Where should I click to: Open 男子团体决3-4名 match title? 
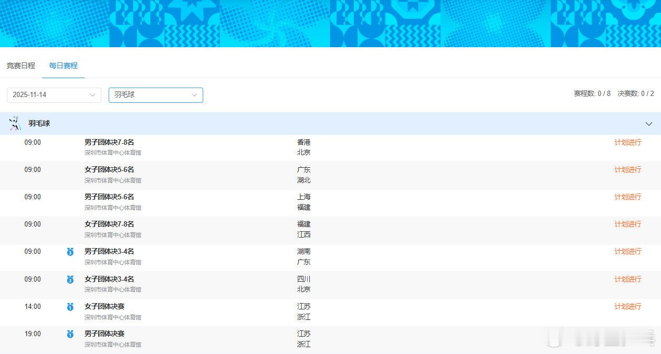pyautogui.click(x=109, y=251)
